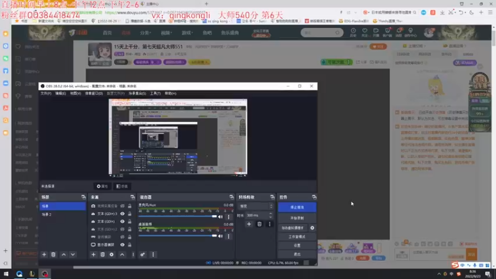Open source properties with the gear 属性 button
Viewport: 496px width, 279px height.
102,187
